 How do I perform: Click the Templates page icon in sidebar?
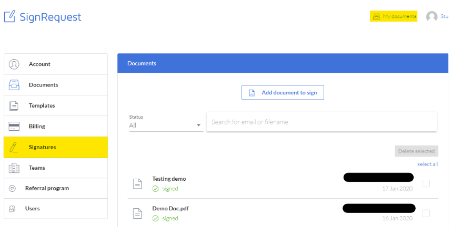(x=14, y=105)
